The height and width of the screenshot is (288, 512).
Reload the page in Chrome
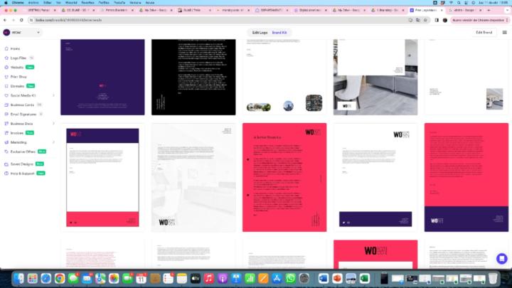[21, 20]
